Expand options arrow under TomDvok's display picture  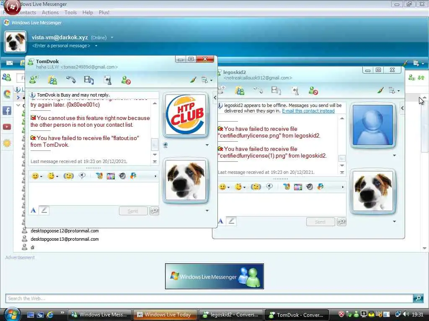(x=207, y=145)
